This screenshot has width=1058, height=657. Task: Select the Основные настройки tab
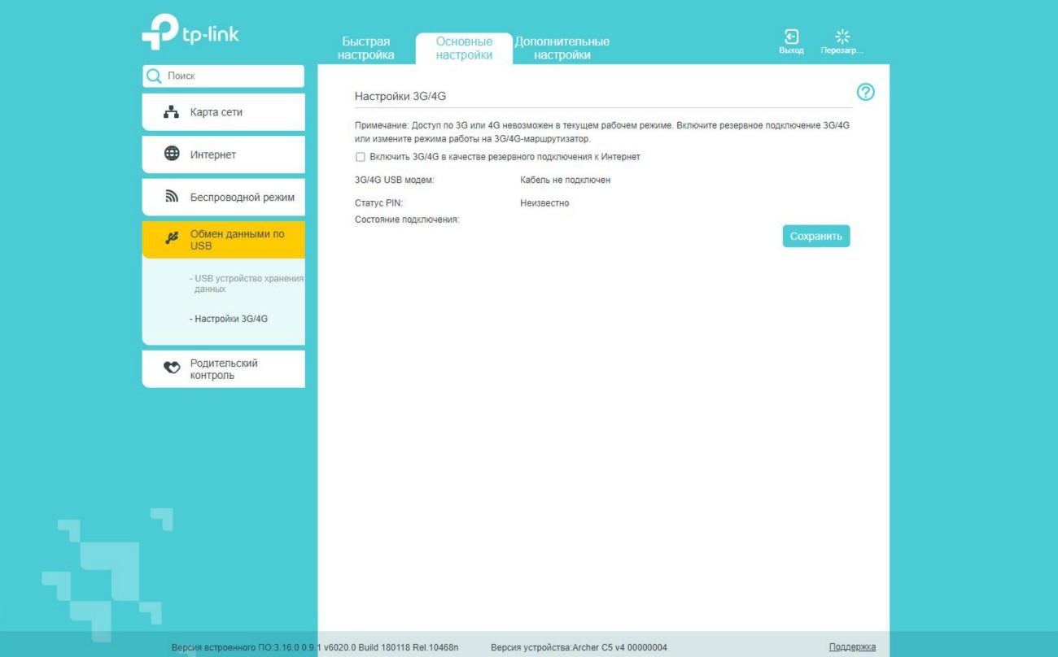tap(464, 49)
